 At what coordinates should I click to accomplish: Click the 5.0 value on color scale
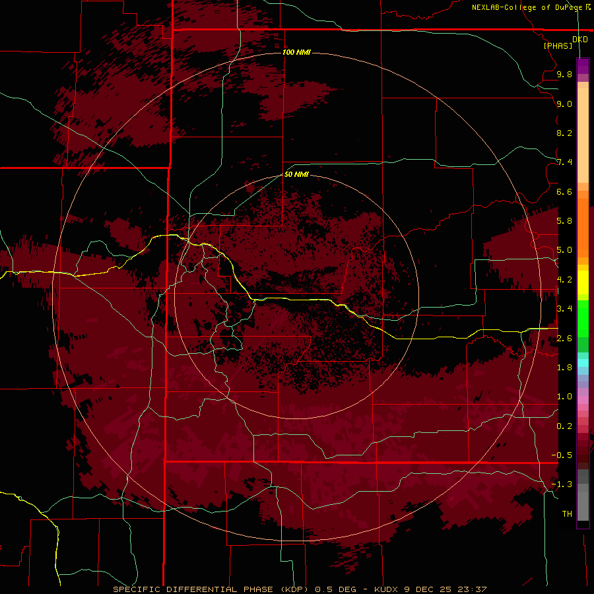pos(564,250)
